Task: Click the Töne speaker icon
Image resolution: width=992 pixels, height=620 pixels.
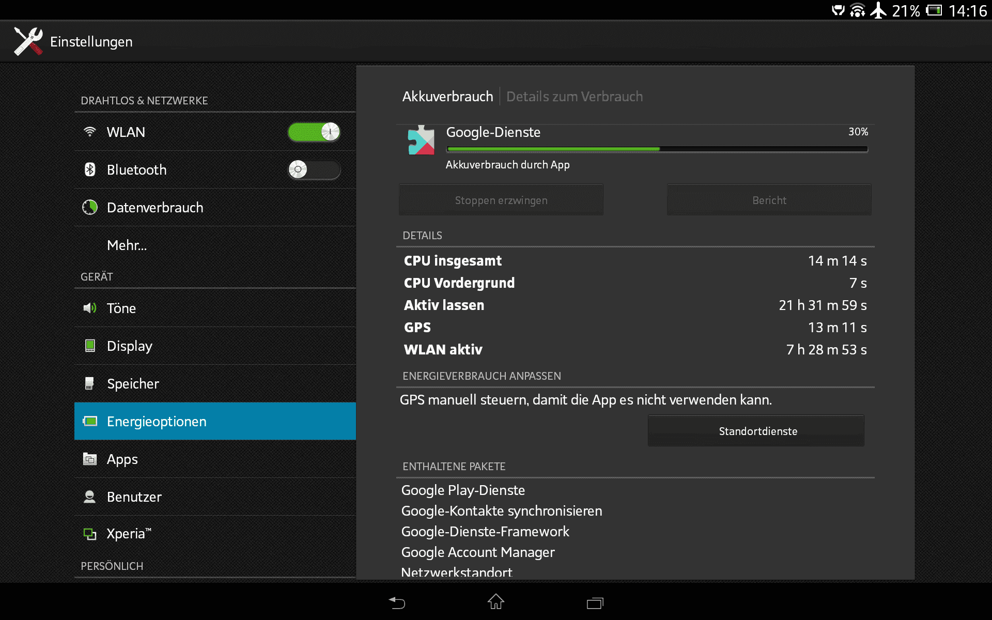Action: coord(90,308)
